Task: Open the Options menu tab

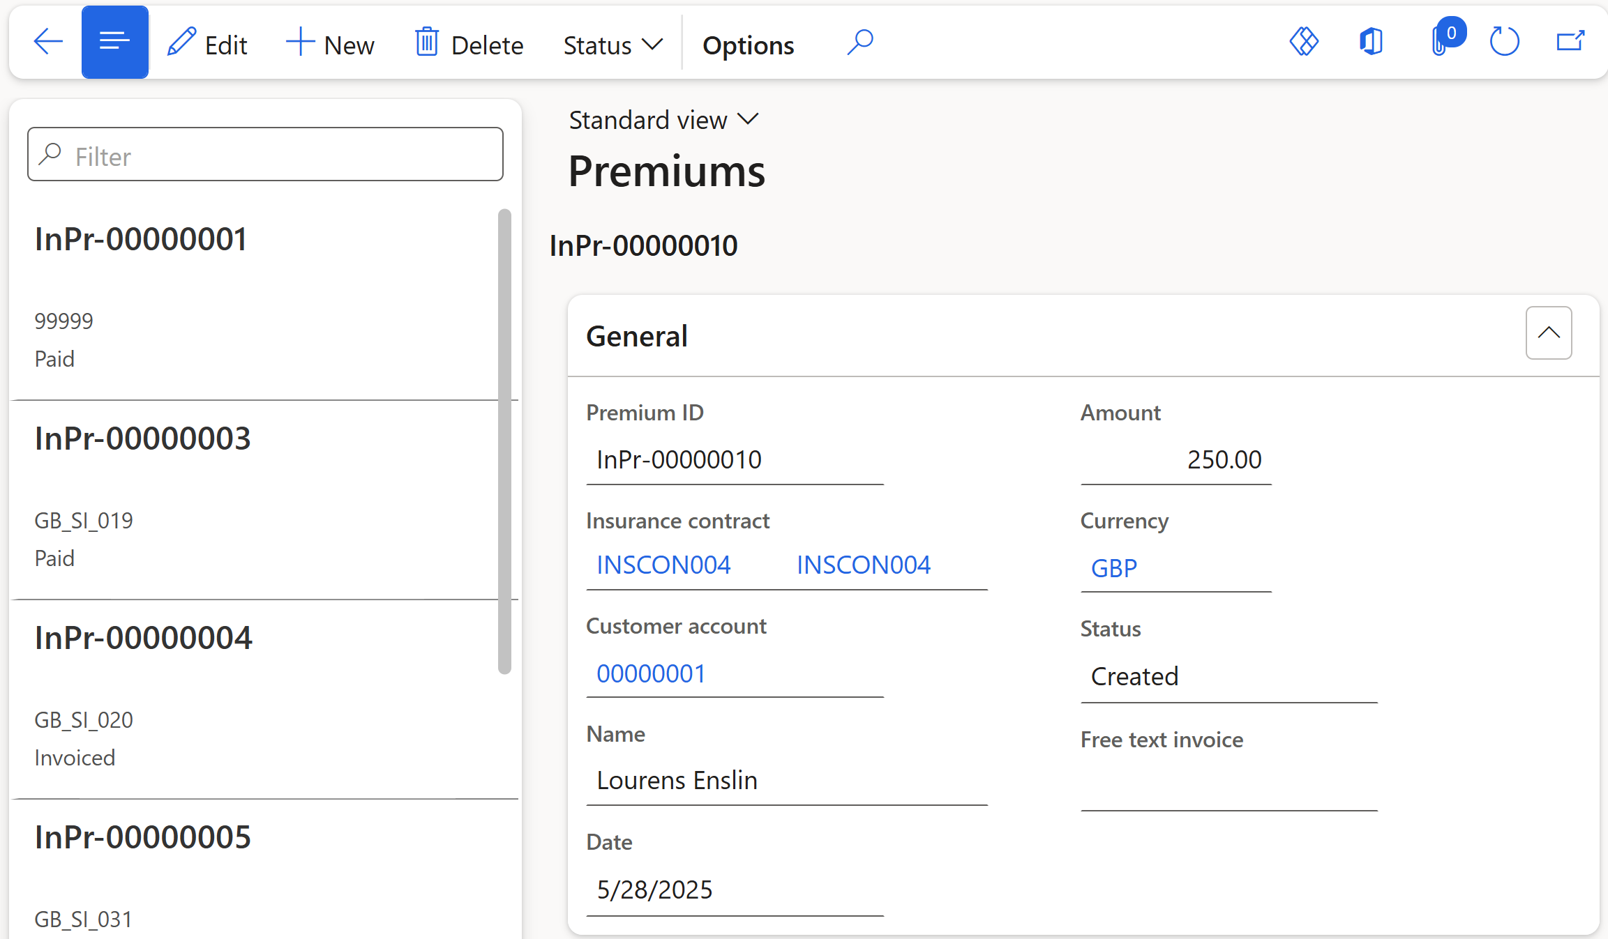Action: (748, 45)
